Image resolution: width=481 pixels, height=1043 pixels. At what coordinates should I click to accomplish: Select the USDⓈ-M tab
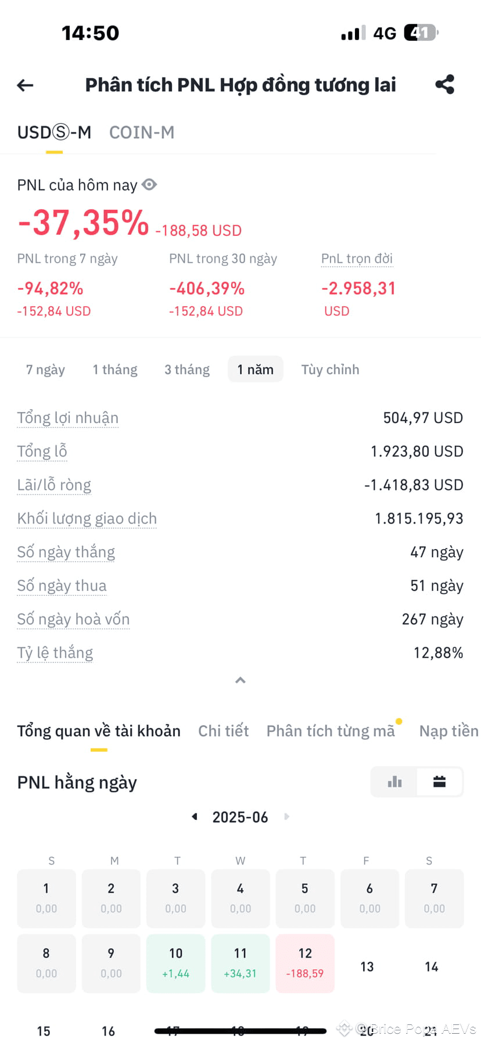click(x=54, y=132)
